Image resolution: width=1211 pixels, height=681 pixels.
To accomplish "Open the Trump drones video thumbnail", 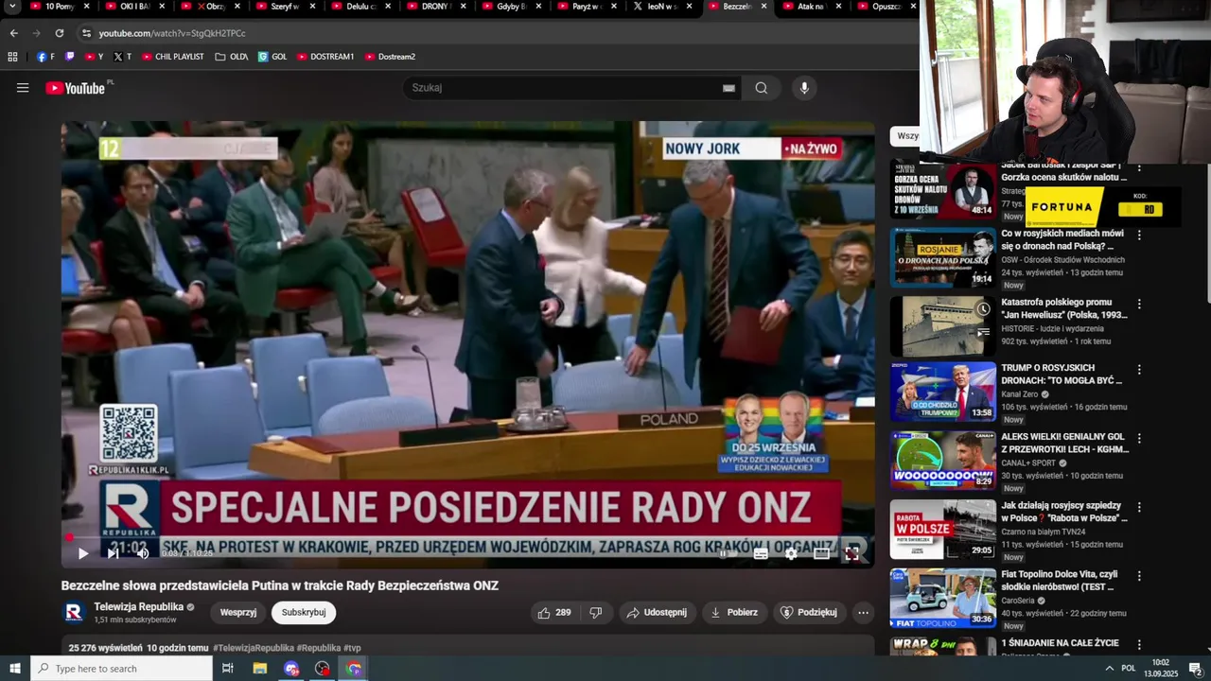I will click(942, 392).
